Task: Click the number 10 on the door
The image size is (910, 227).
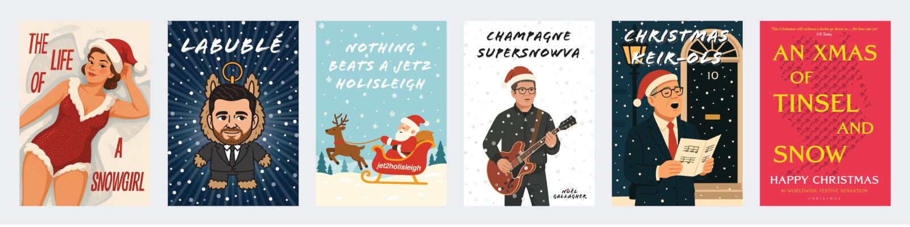Action: pyautogui.click(x=713, y=75)
